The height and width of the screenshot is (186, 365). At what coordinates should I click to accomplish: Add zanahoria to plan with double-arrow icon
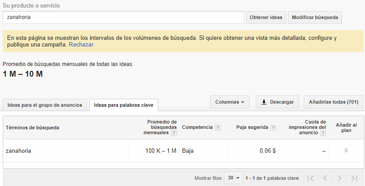coord(346,151)
